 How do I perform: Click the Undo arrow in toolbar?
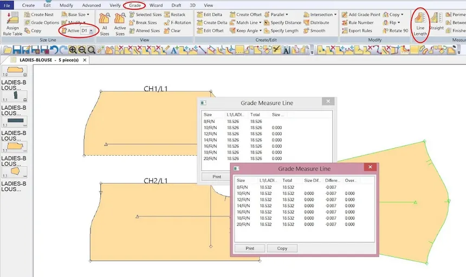pos(54,50)
